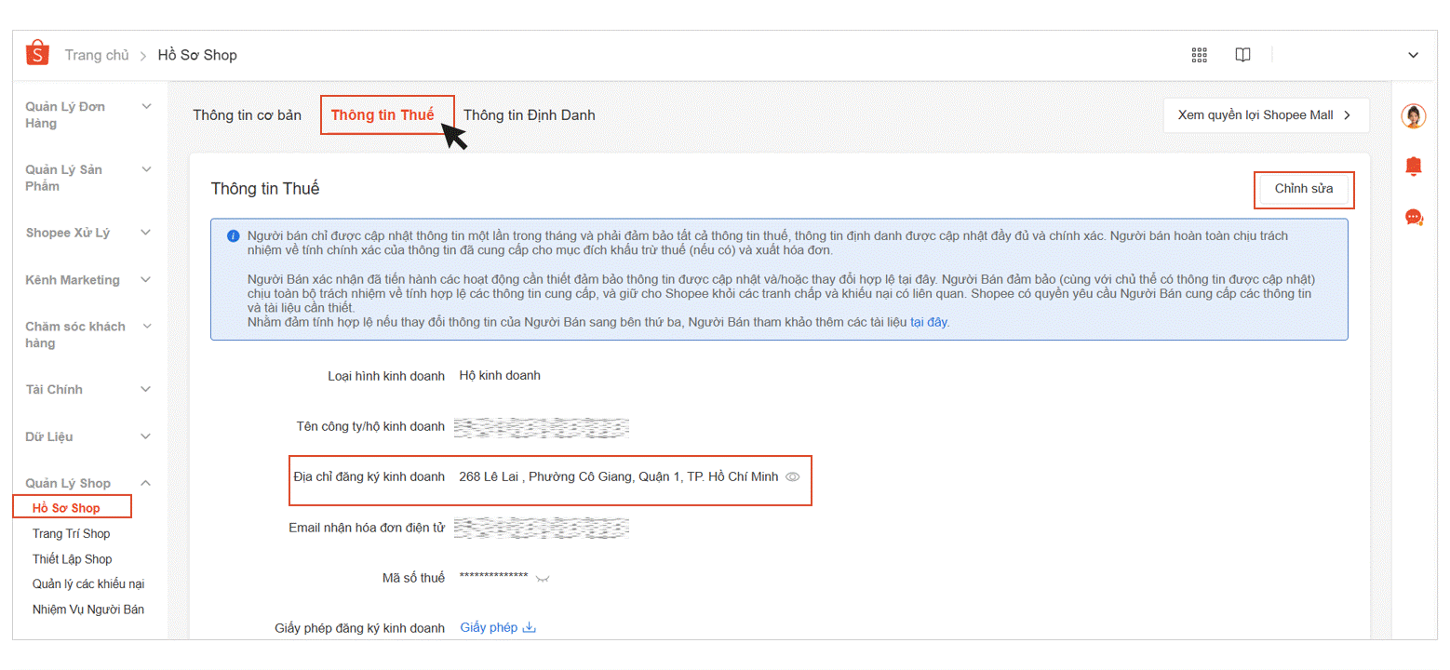Click the user avatar icon

click(1413, 116)
